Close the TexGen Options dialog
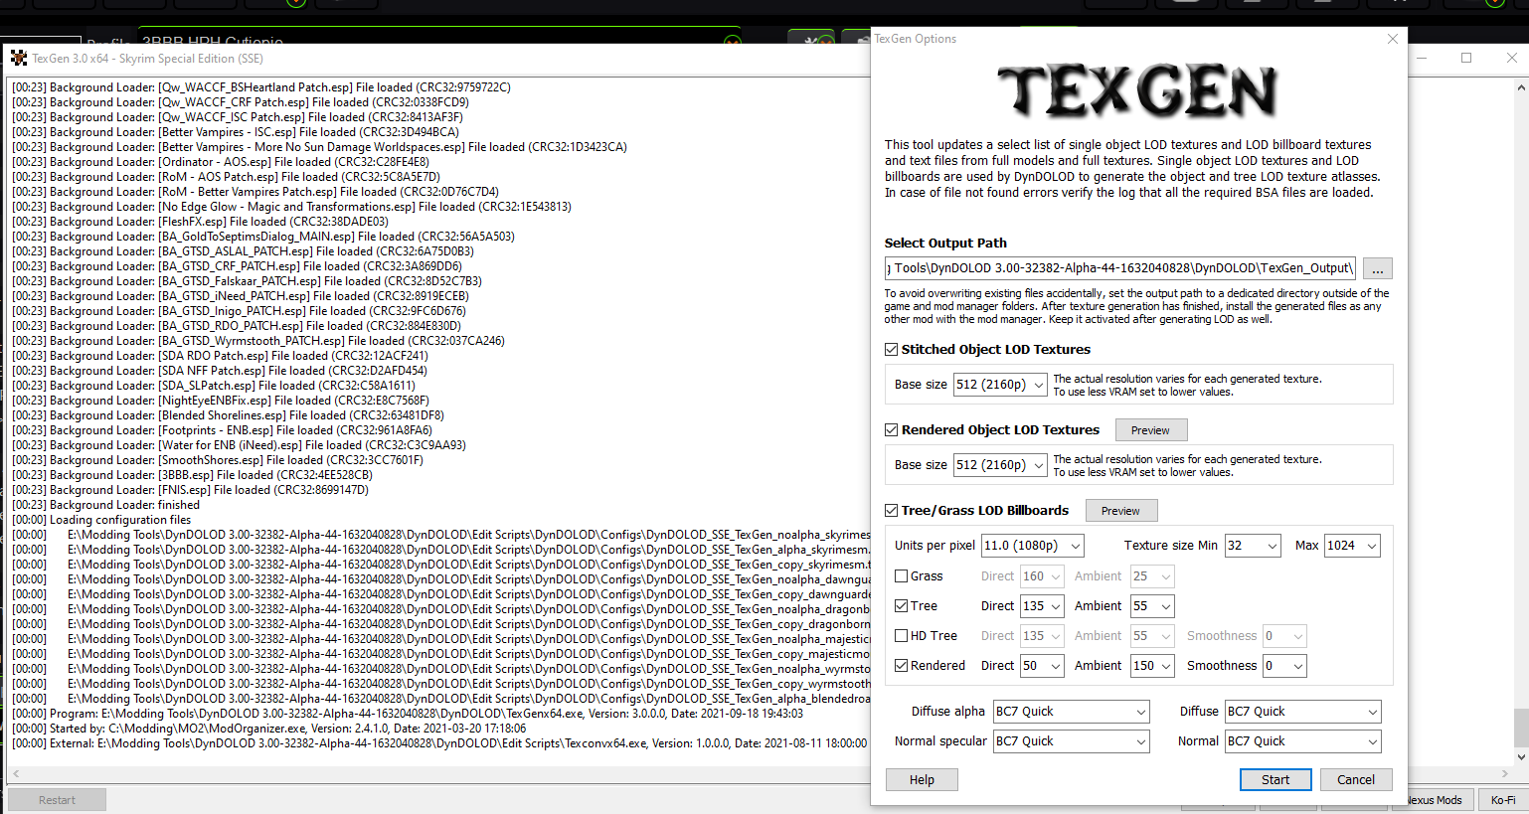This screenshot has width=1529, height=814. pyautogui.click(x=1392, y=39)
